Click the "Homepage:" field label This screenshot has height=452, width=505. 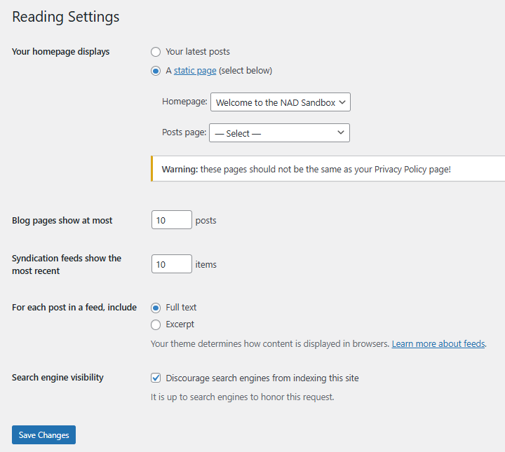tap(184, 102)
